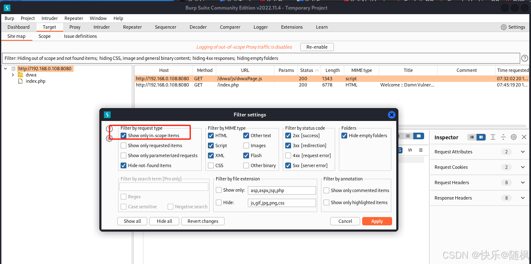Click the Show only extensions text field
The image size is (531, 264).
(x=282, y=190)
